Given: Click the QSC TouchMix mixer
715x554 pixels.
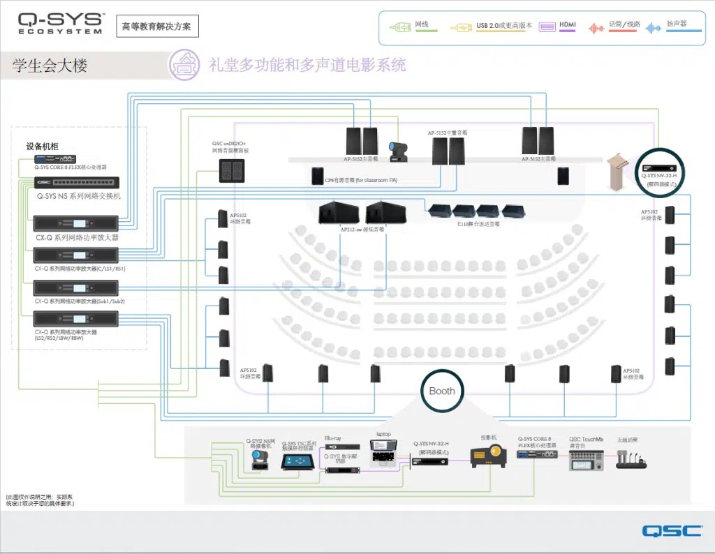Looking at the screenshot, I should tap(587, 460).
